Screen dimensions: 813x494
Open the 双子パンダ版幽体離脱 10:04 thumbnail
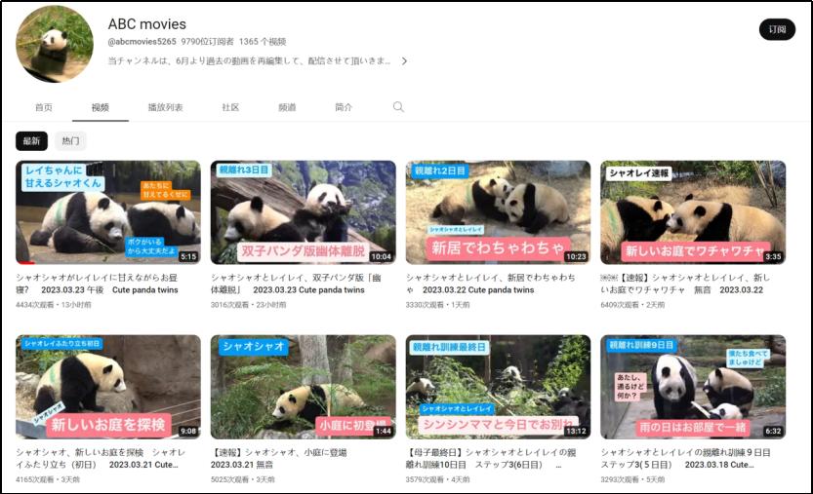pyautogui.click(x=303, y=212)
